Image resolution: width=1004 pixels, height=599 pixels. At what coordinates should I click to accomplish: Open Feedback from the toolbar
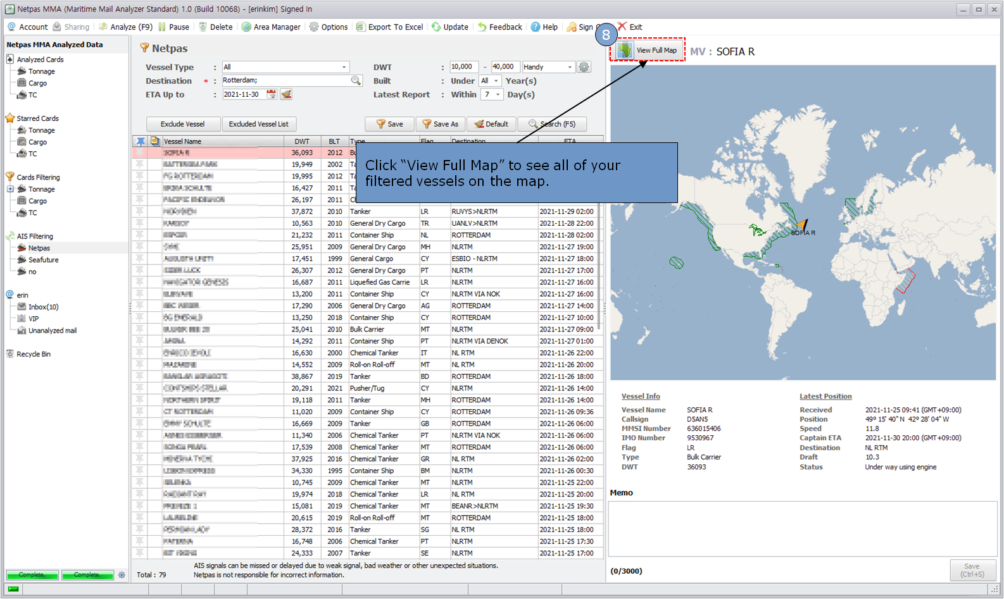pos(499,27)
